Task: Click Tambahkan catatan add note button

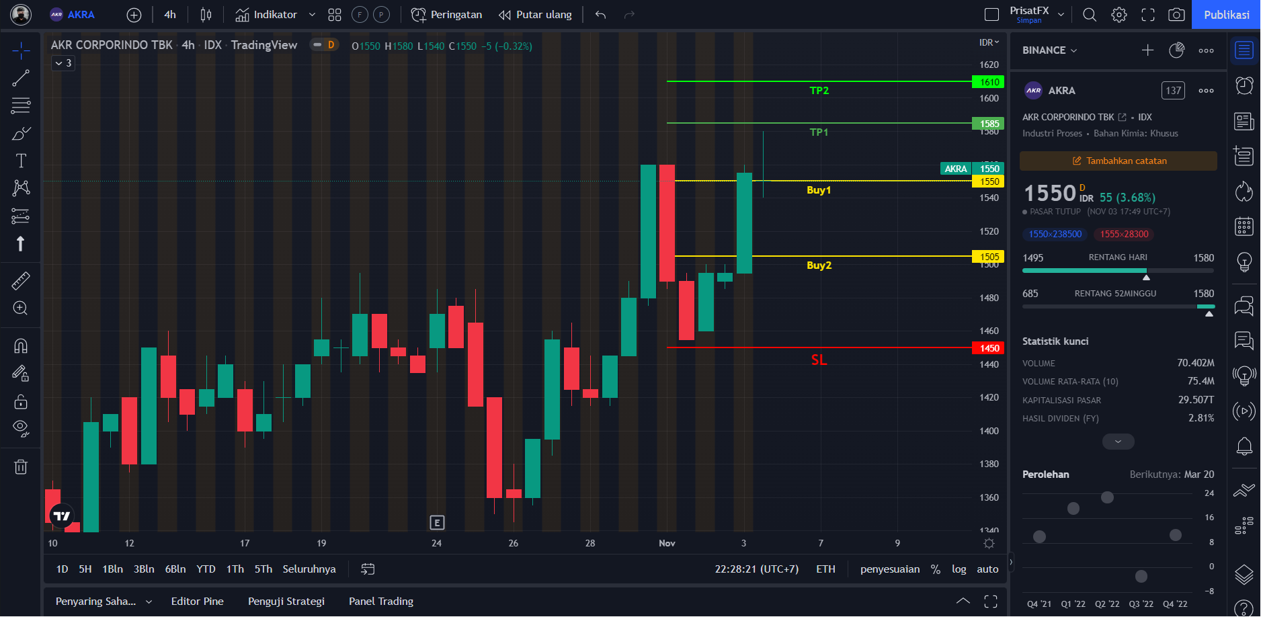Action: 1118,161
